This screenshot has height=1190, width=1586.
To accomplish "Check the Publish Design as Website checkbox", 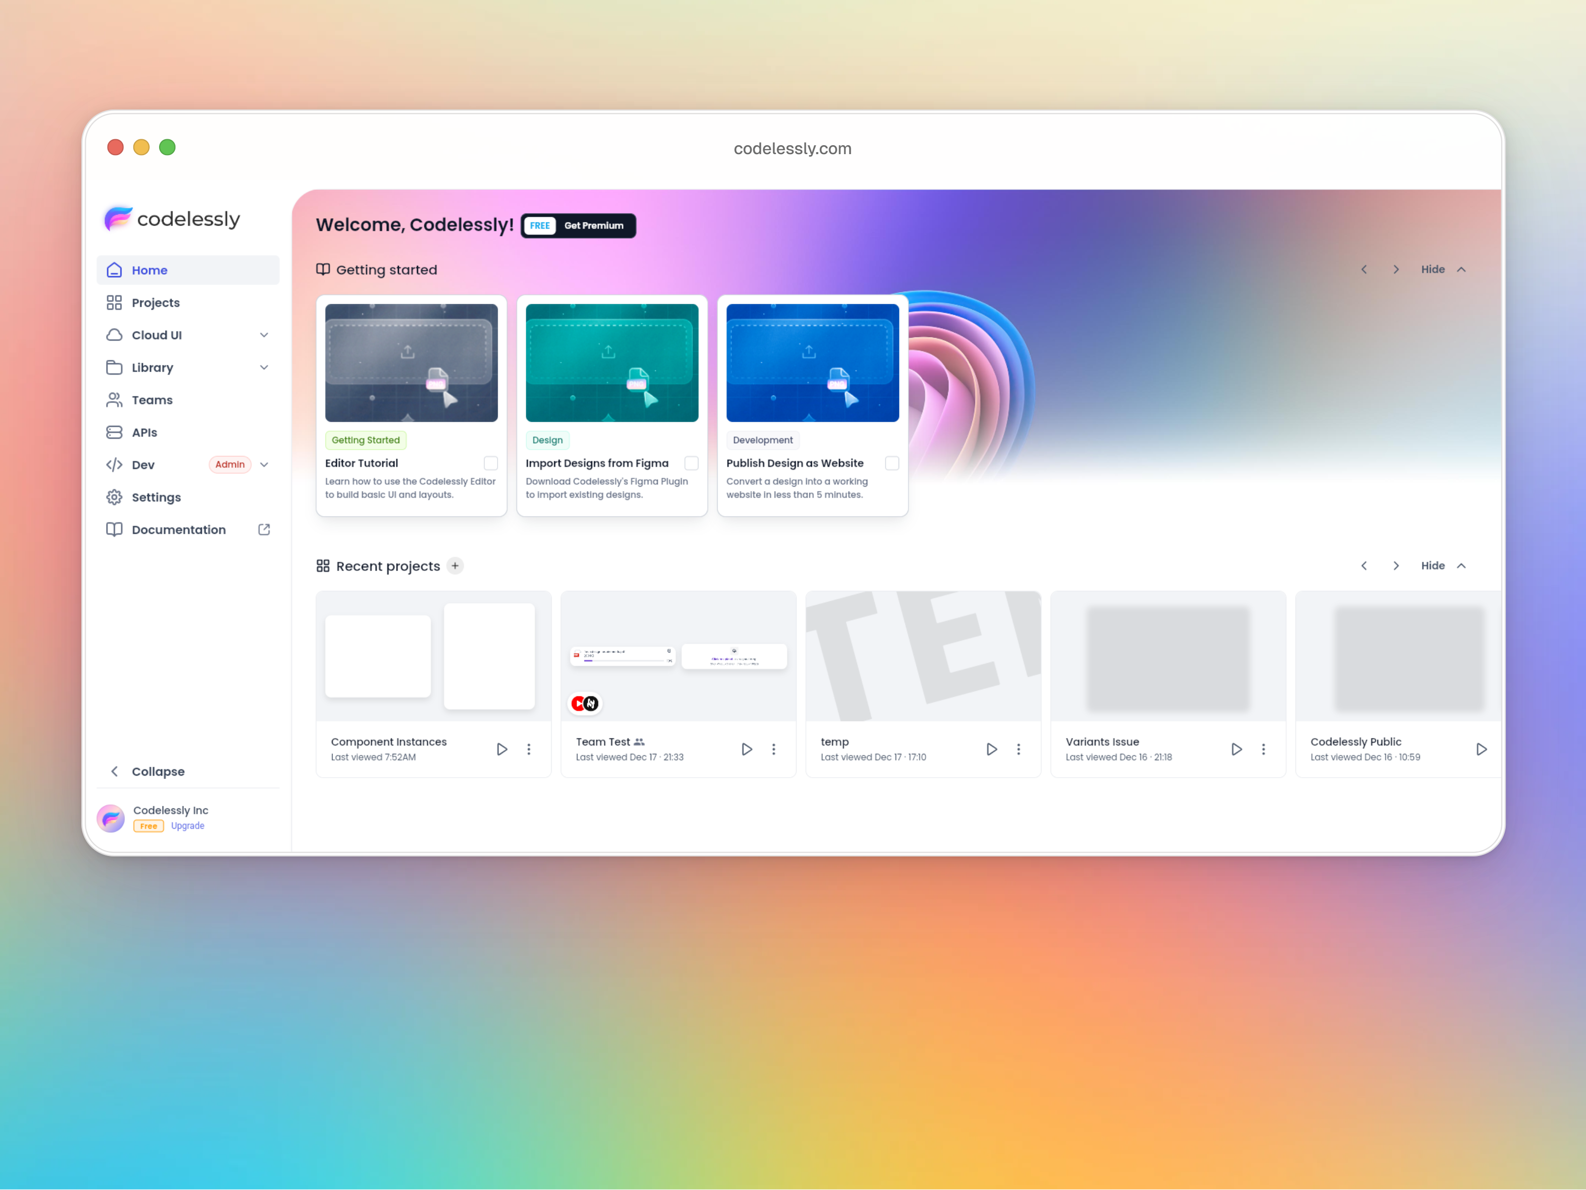I will click(893, 464).
